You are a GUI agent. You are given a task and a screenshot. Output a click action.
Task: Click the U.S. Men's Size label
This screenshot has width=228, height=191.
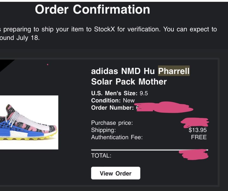coord(115,93)
